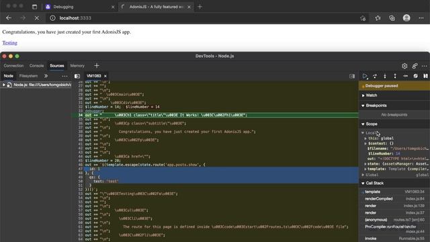The image size is (430, 242).
Task: Switch to the Debugging browser tab
Action: point(79,7)
